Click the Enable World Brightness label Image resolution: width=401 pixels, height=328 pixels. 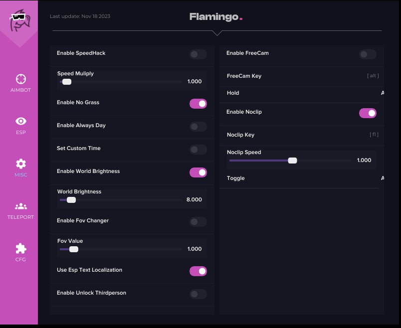88,171
